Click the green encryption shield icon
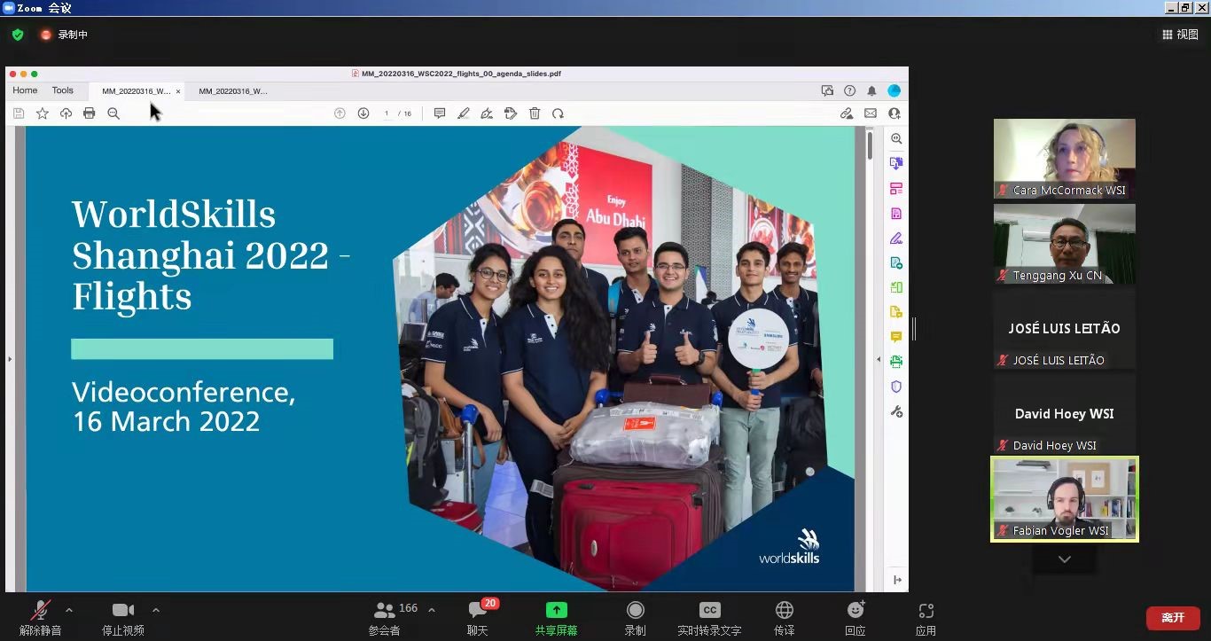 click(18, 35)
